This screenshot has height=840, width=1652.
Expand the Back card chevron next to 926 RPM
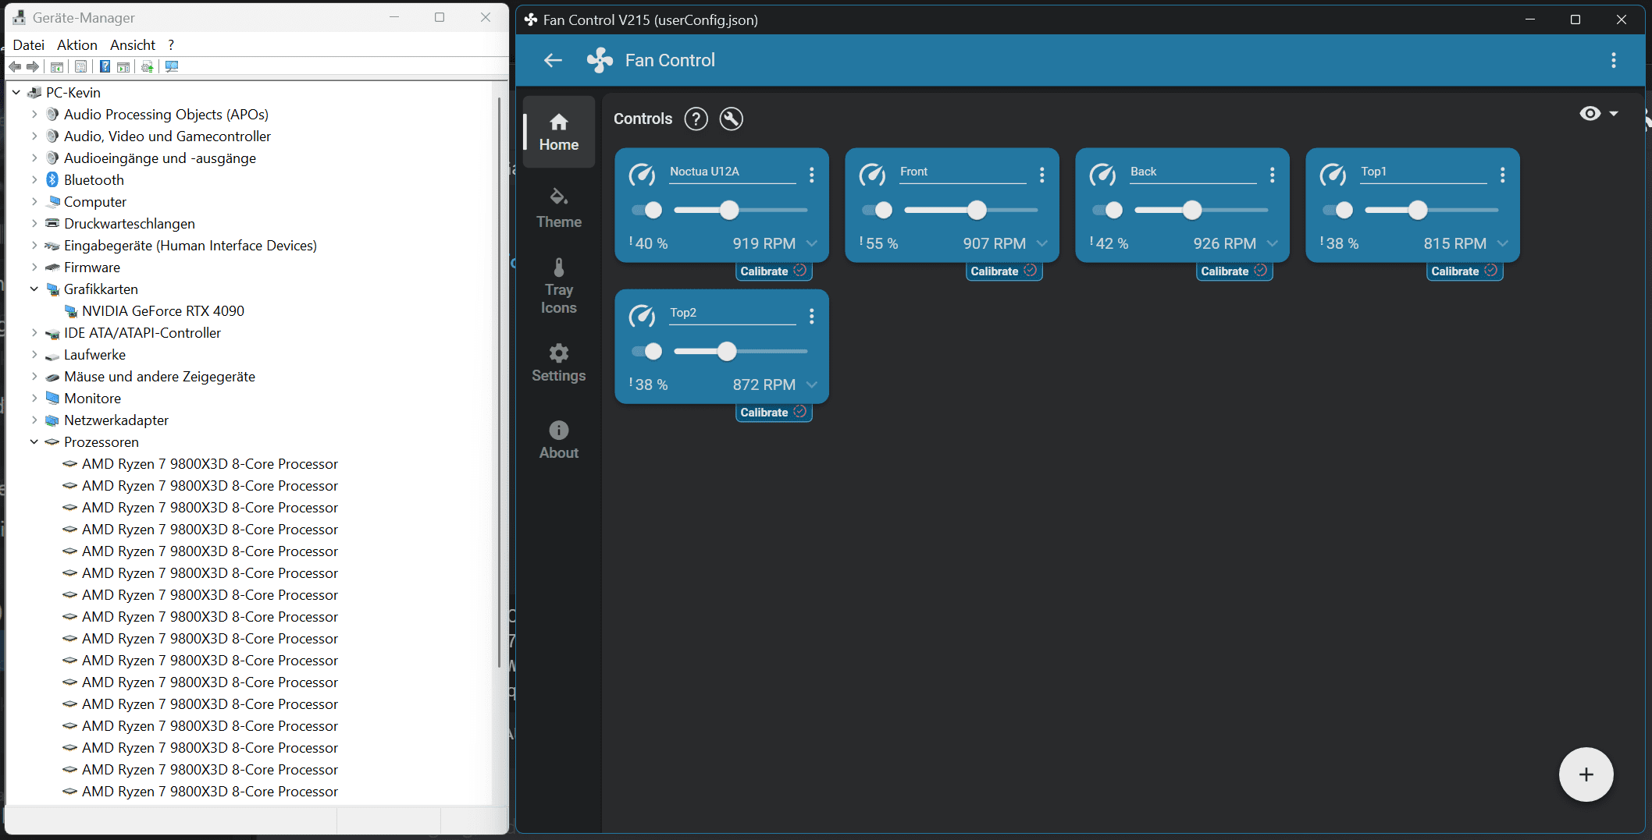[1273, 243]
